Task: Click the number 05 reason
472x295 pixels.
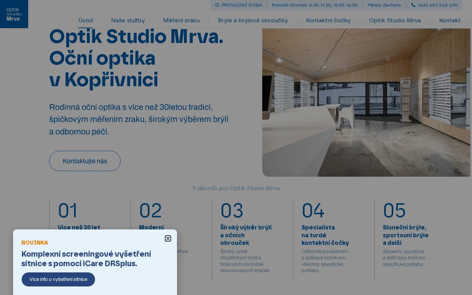Action: pos(394,210)
